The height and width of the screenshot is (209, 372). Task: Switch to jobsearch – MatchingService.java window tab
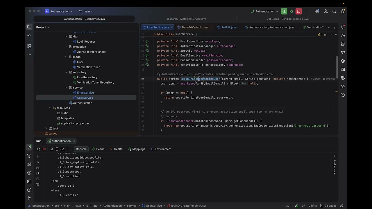point(186,19)
